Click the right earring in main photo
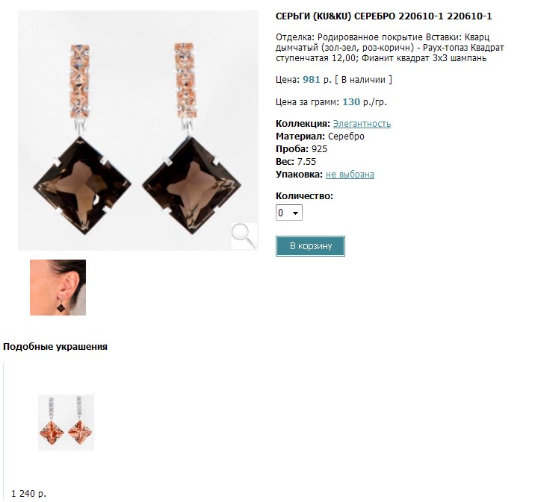Image resolution: width=535 pixels, height=502 pixels. (x=191, y=139)
